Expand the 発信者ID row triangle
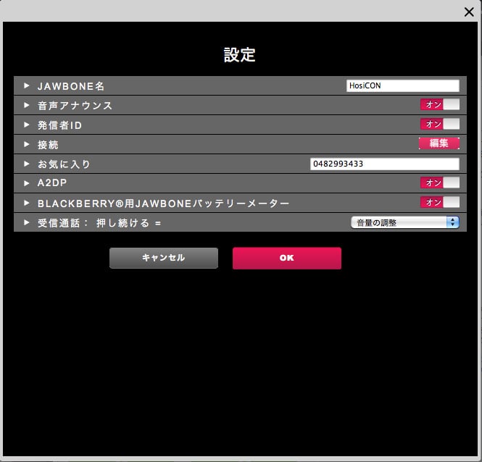 pyautogui.click(x=26, y=125)
